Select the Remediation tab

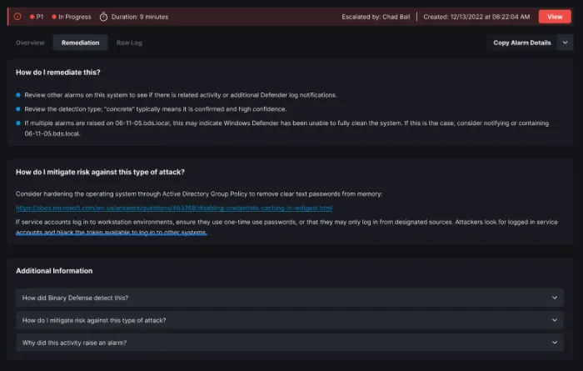point(81,43)
